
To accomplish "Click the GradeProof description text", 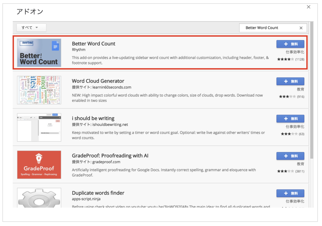I will pyautogui.click(x=164, y=173).
